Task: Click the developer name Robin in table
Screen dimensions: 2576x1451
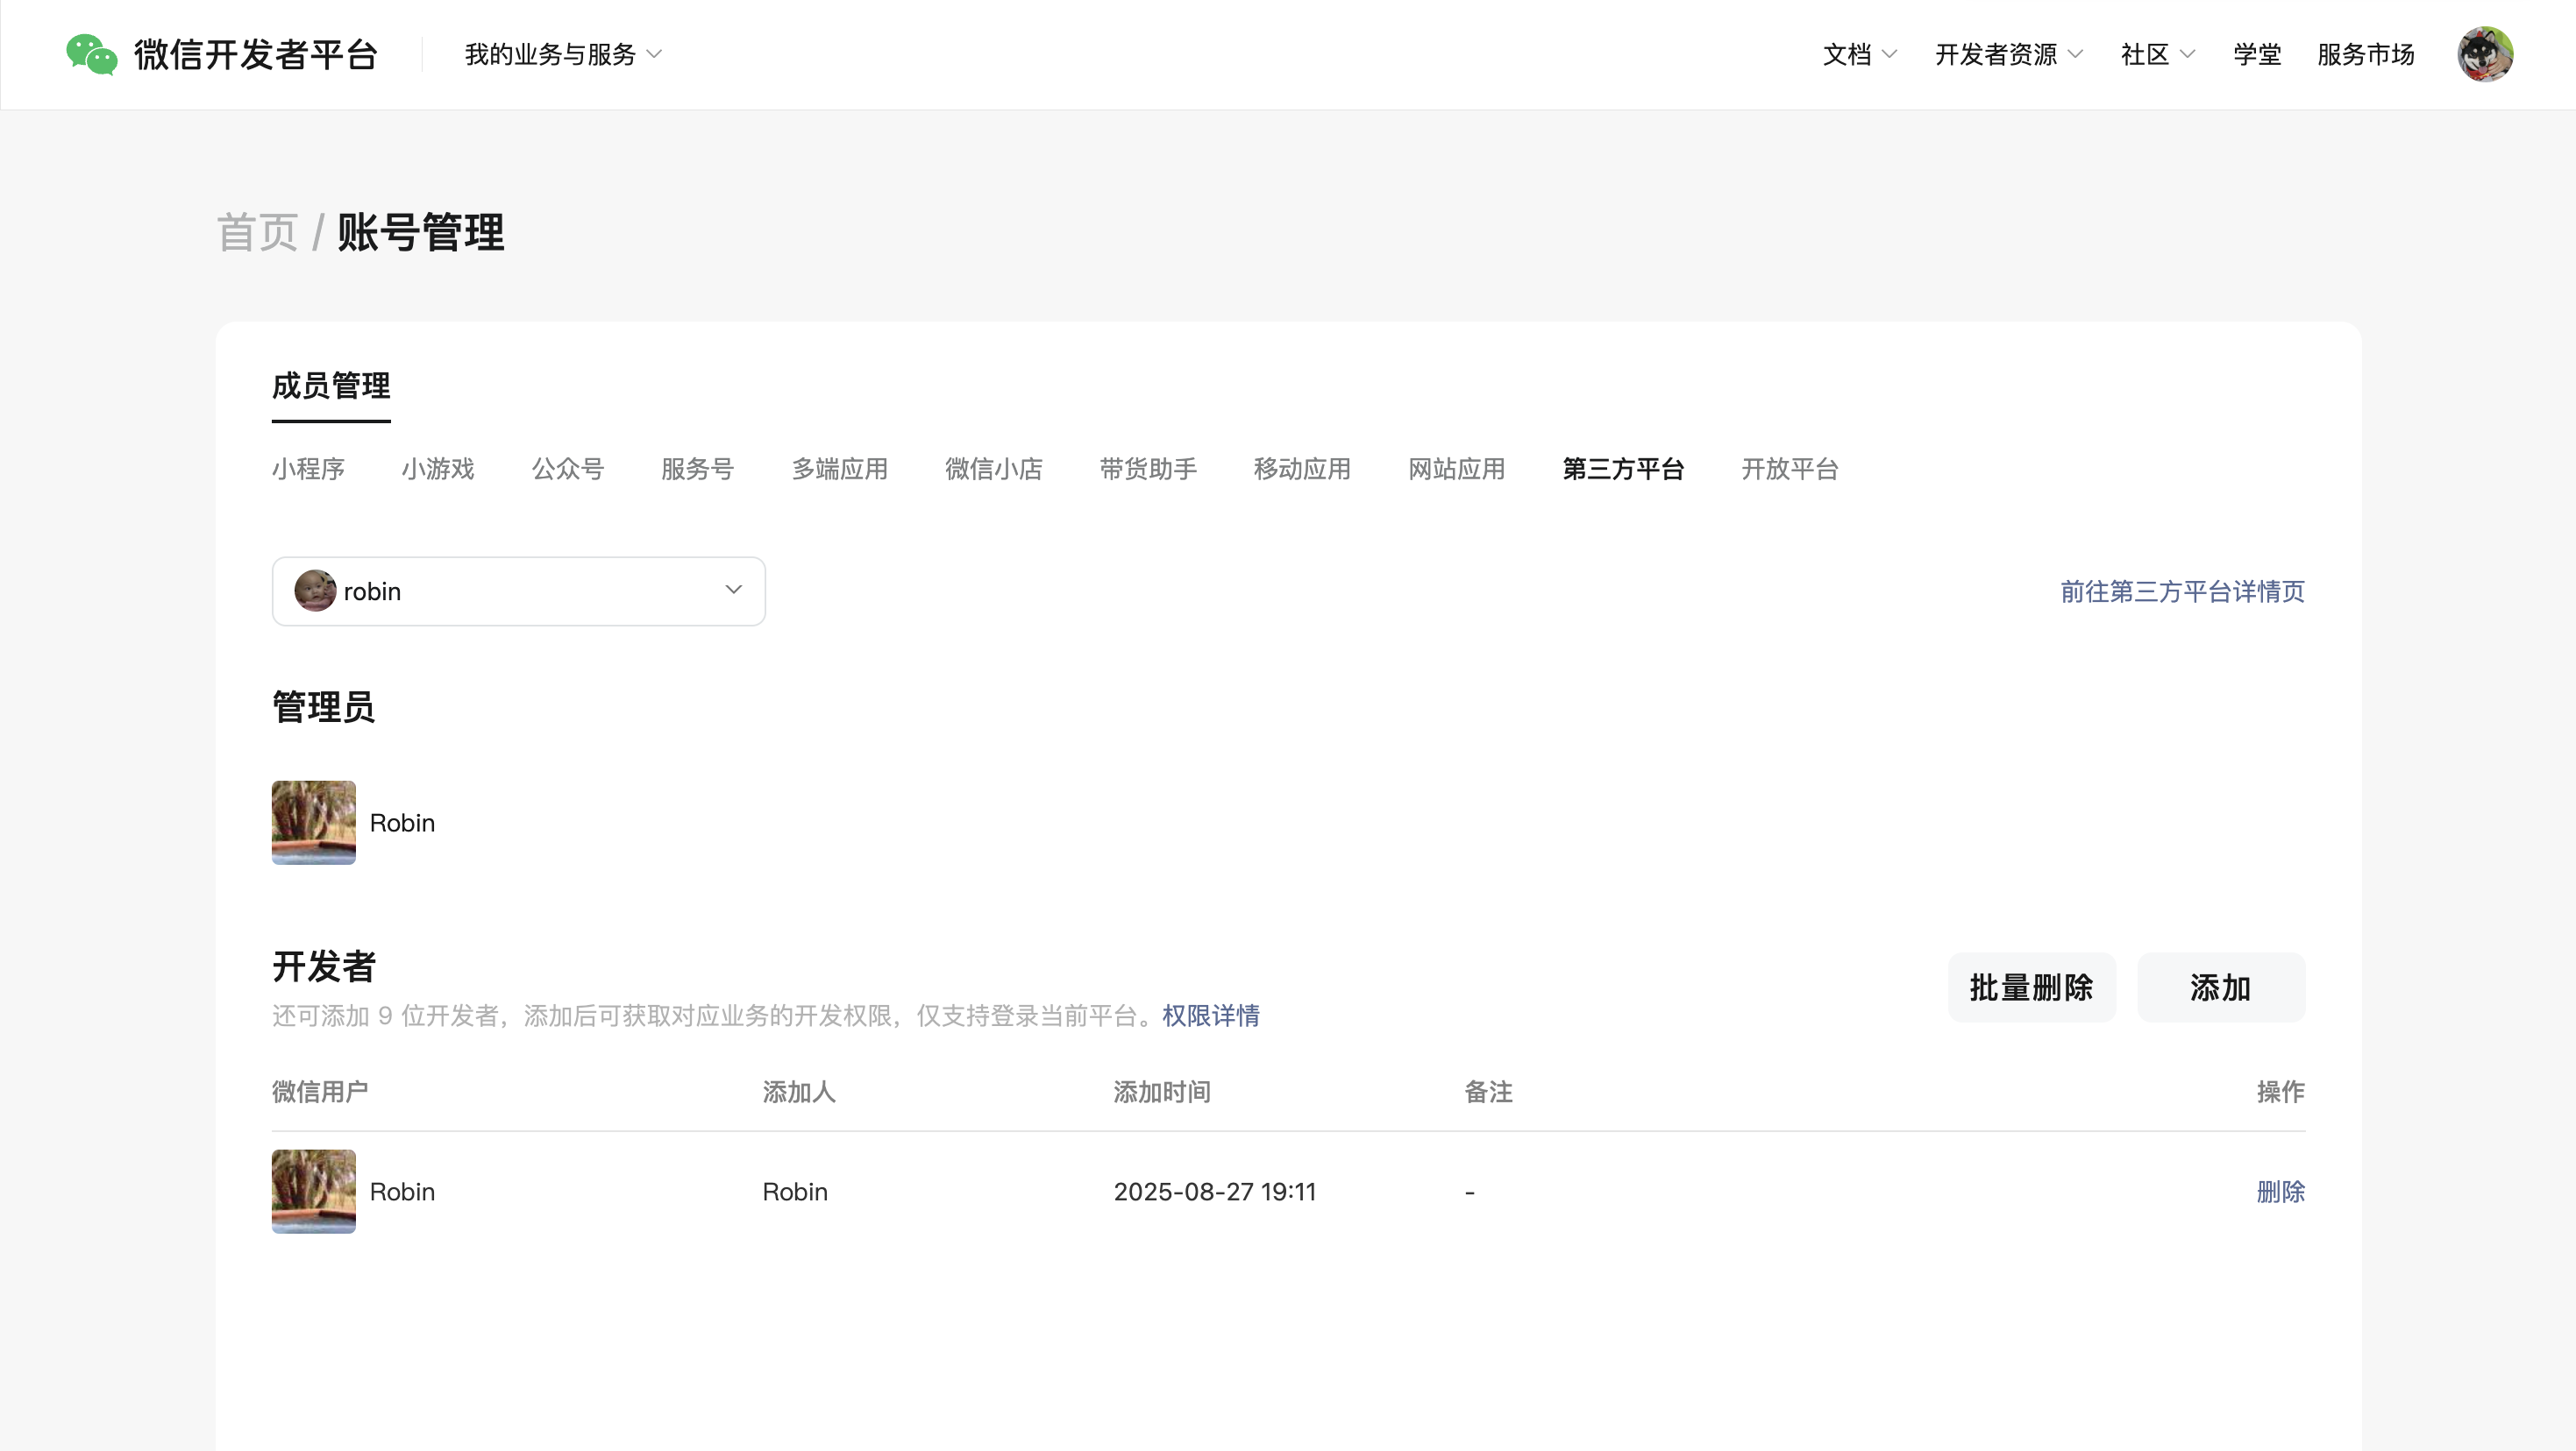Action: (402, 1191)
